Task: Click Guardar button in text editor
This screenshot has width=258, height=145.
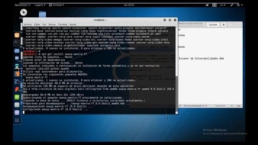Action: (213, 25)
